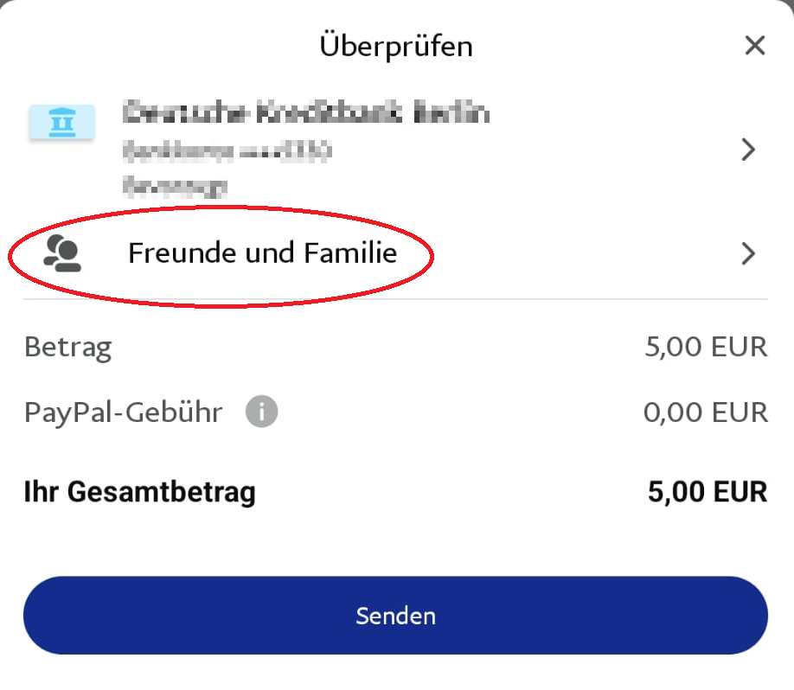Click the blurred line below account number

pyautogui.click(x=175, y=186)
